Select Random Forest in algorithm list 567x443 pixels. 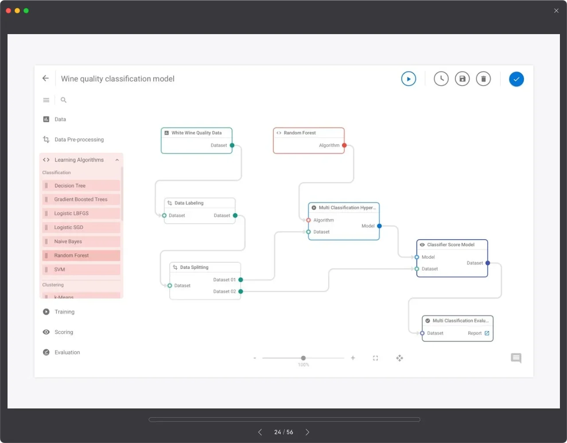click(x=71, y=256)
